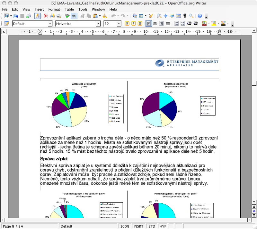
Task: Open Find & Replace icon
Action: [159, 16]
